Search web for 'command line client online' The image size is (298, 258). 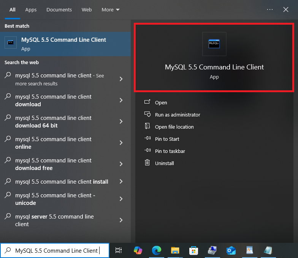[x=65, y=143]
